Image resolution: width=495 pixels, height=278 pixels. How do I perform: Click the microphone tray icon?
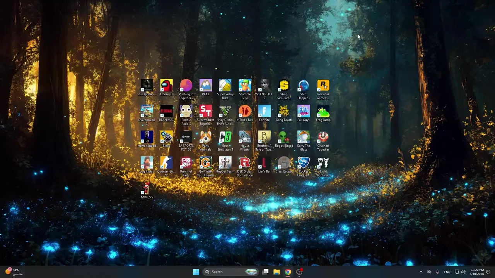coord(437,272)
